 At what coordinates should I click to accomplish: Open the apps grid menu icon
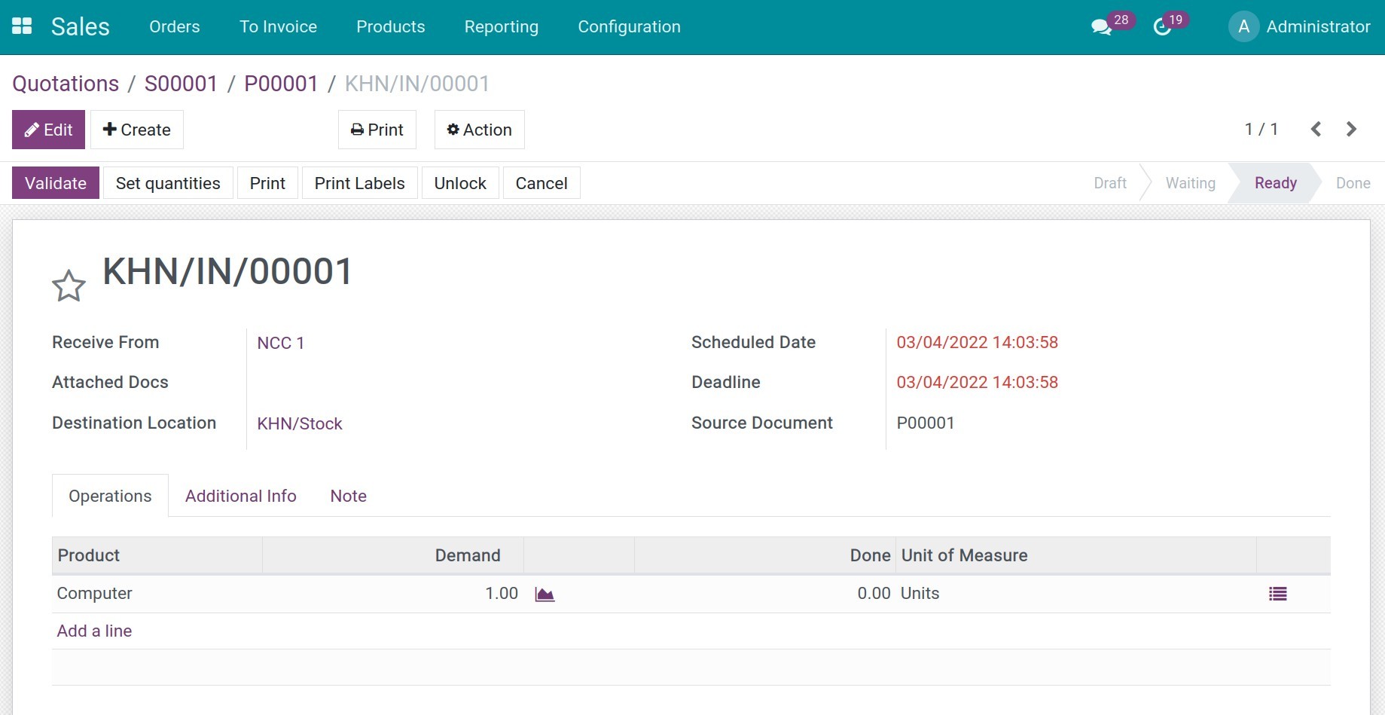tap(22, 26)
